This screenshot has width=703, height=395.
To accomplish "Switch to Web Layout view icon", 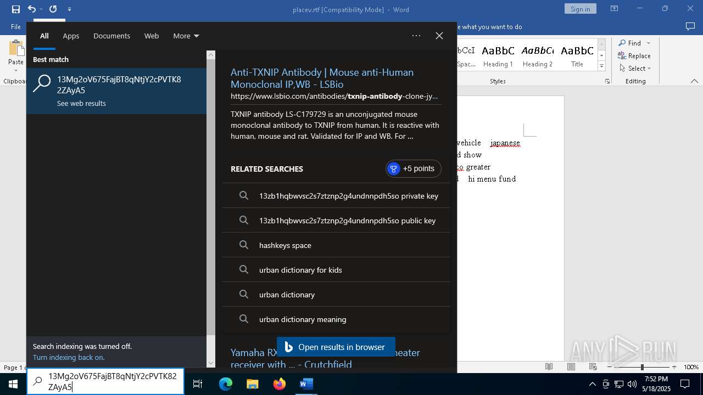I will click(x=593, y=366).
